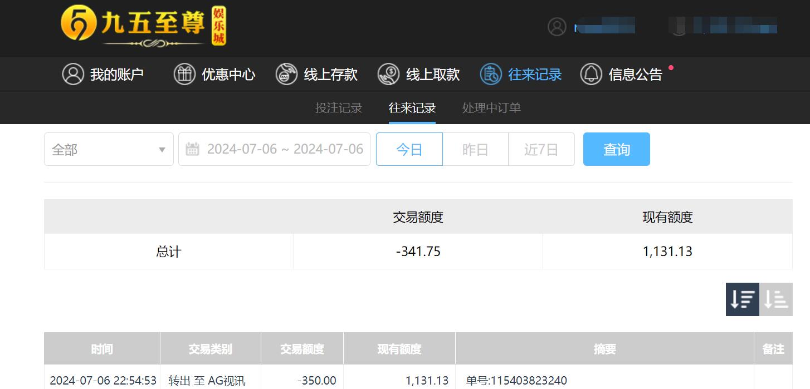Select the 今日 date filter
810x389 pixels.
point(409,149)
